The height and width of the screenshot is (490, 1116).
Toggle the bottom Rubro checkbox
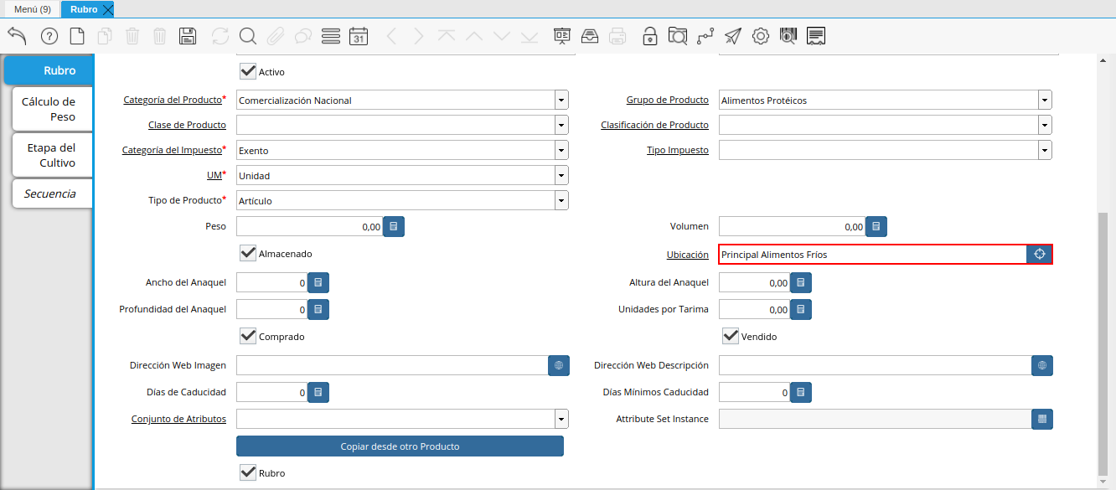(248, 472)
